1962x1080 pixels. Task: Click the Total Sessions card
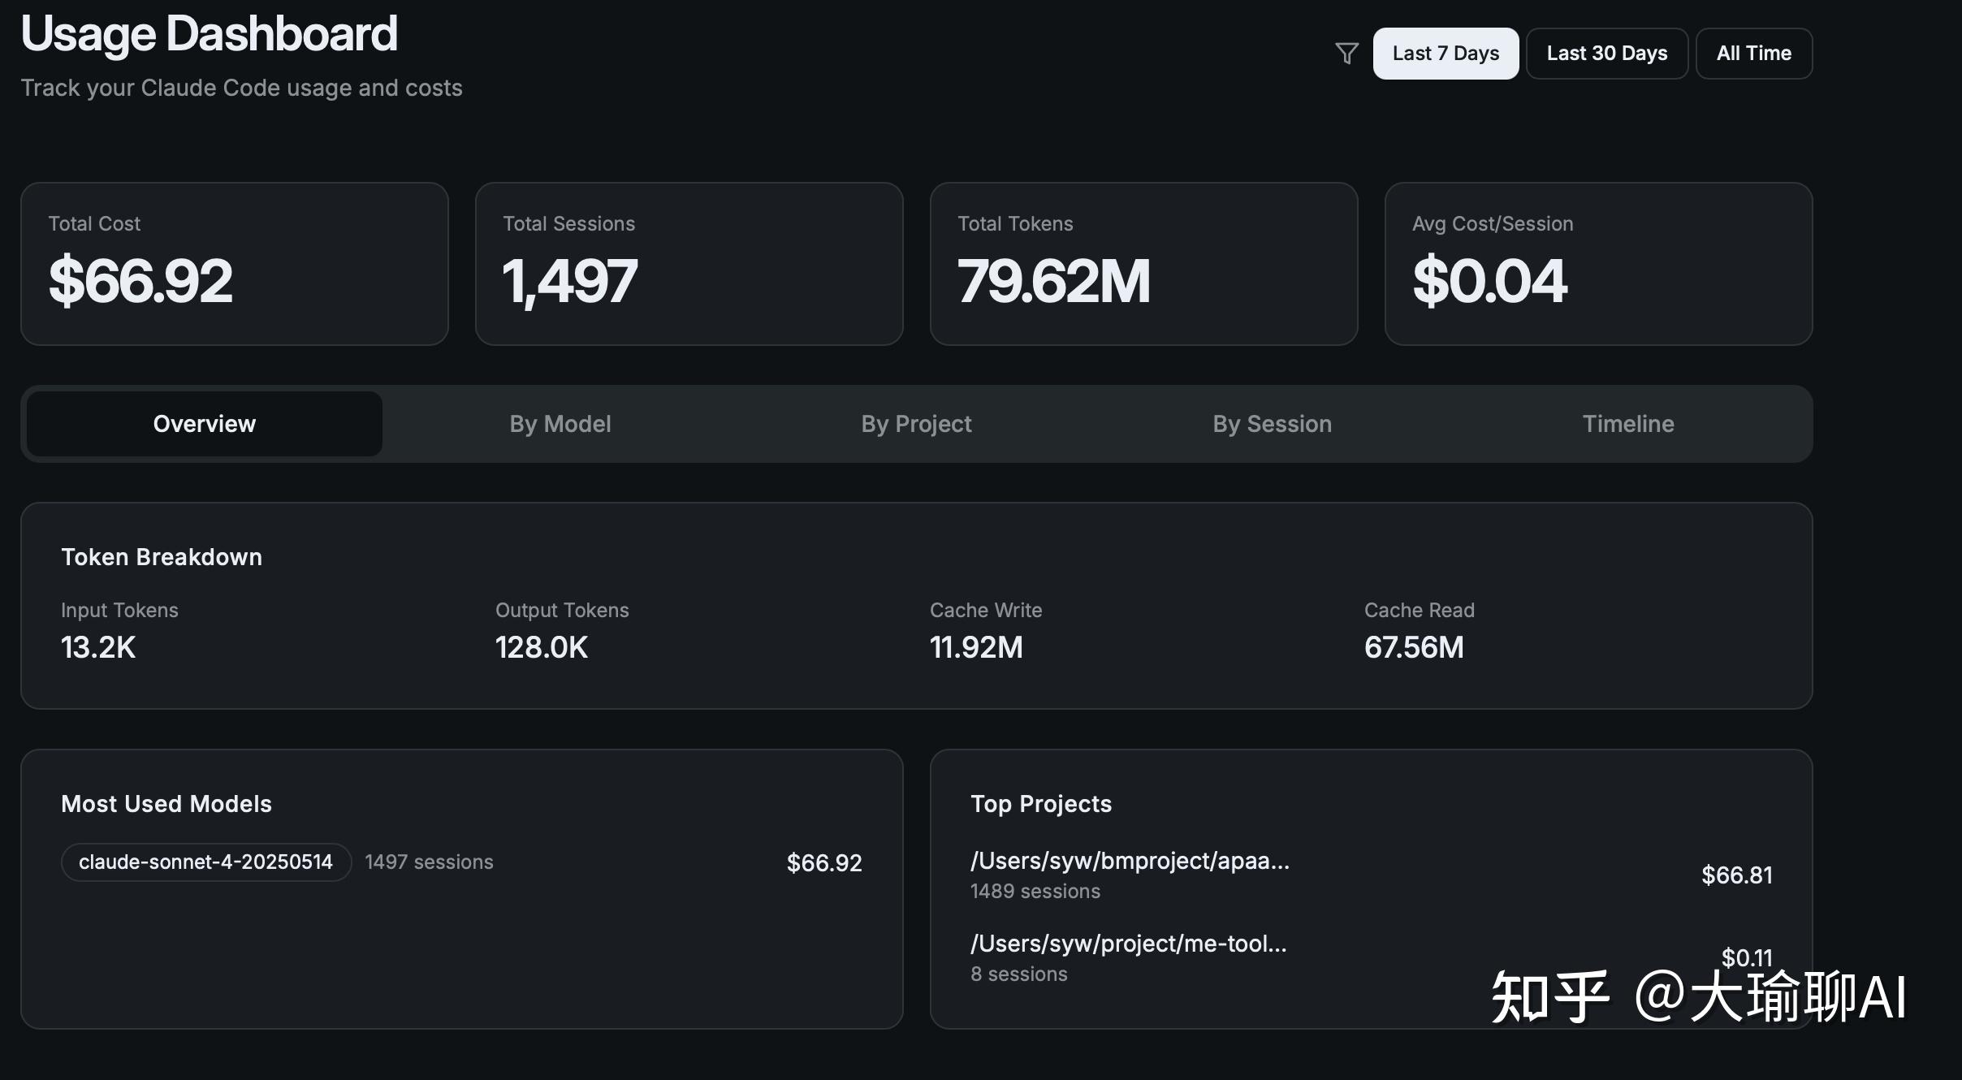coord(689,264)
